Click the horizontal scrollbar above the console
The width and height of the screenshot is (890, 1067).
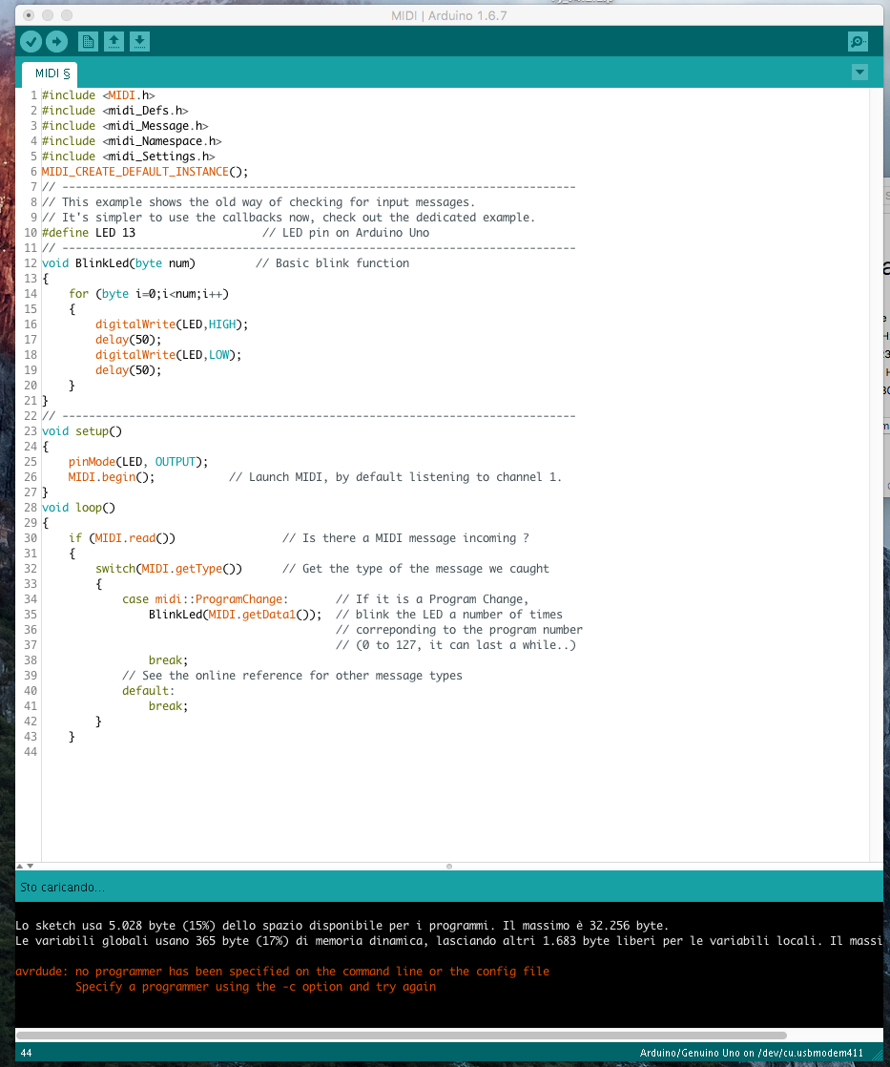[x=448, y=867]
